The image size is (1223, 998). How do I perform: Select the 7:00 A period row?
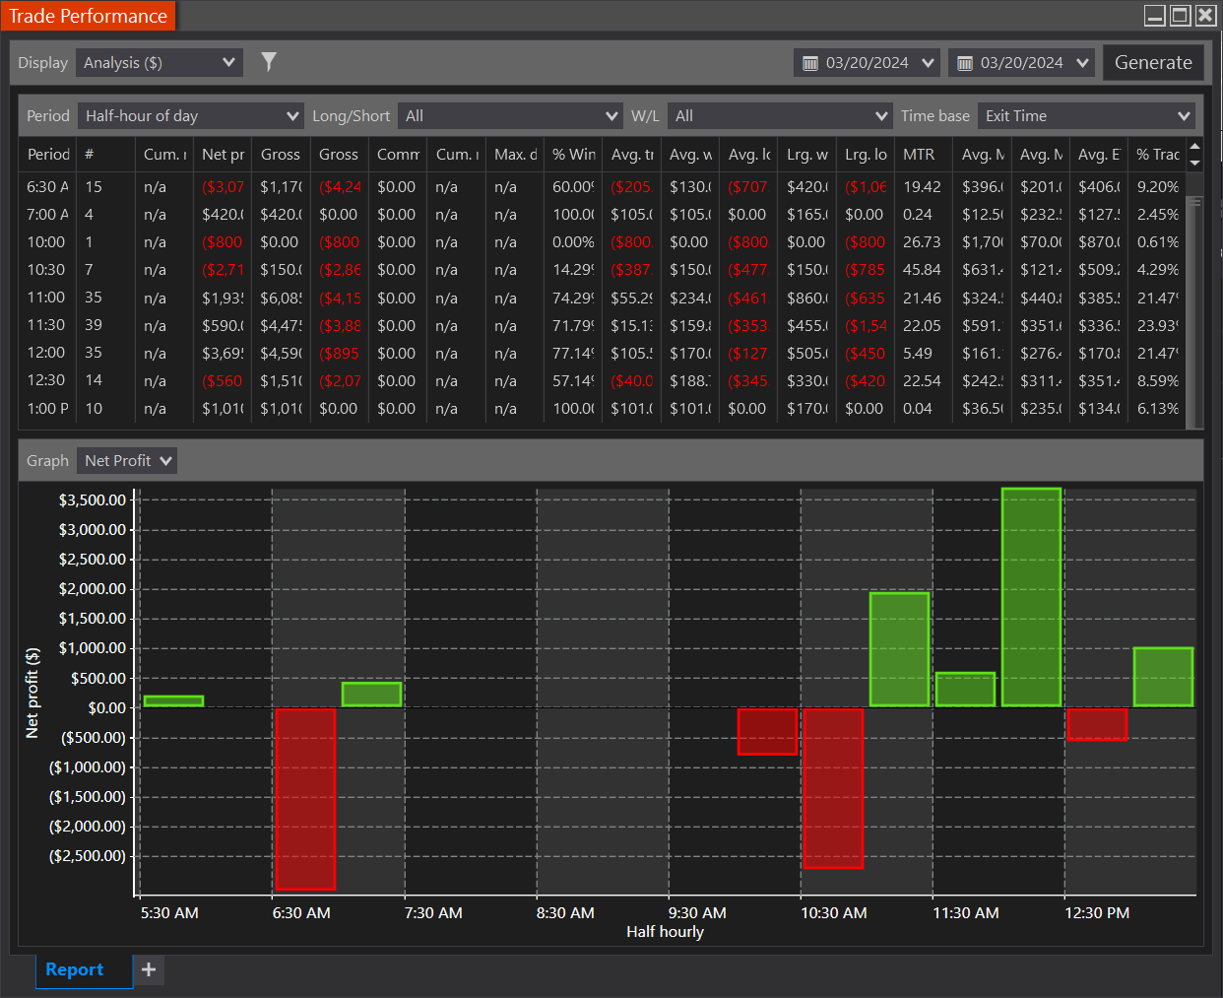[603, 214]
